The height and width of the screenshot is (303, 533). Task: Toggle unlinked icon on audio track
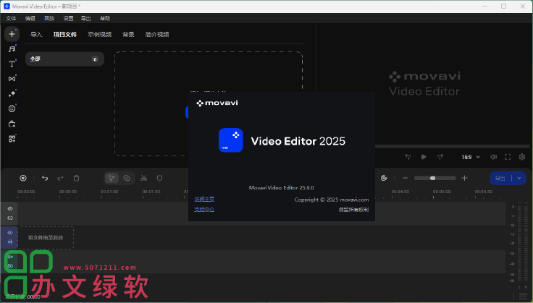coord(10,266)
